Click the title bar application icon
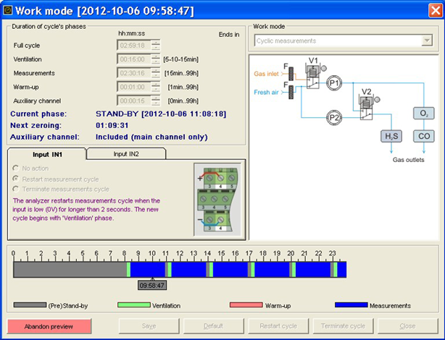 9,9
